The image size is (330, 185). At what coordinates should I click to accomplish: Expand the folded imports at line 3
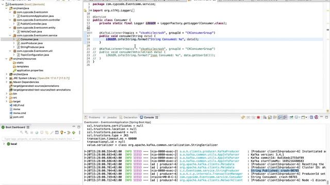pyautogui.click(x=91, y=10)
